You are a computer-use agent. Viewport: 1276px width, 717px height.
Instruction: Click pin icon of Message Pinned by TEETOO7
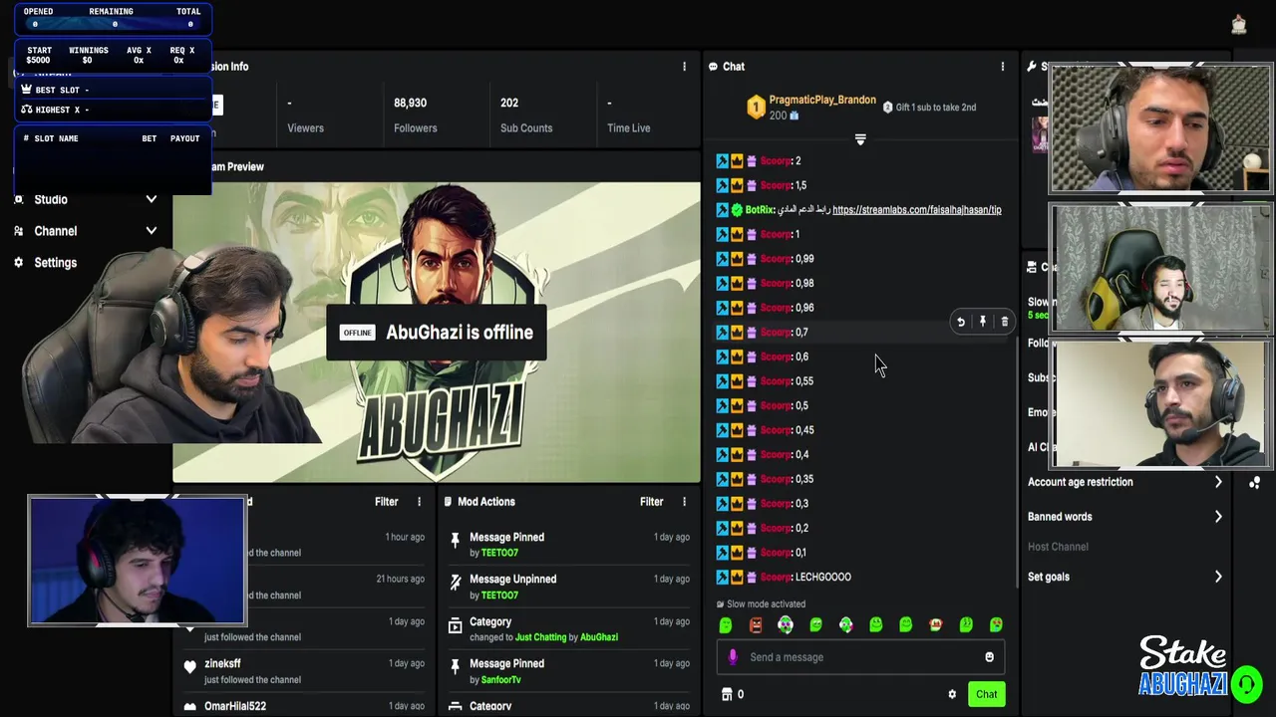(x=456, y=540)
